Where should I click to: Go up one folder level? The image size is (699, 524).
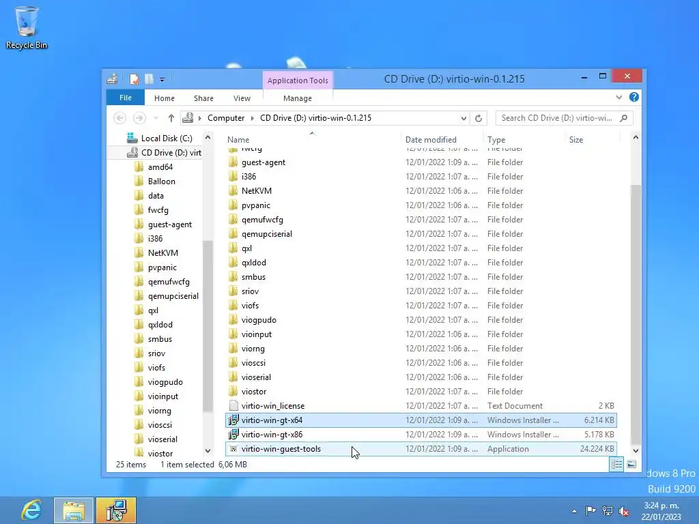(171, 118)
